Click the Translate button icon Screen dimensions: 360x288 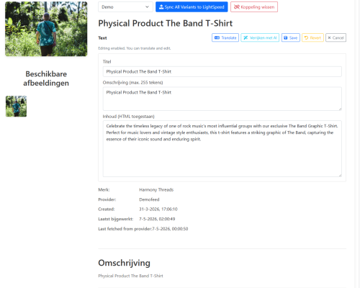[x=217, y=37]
